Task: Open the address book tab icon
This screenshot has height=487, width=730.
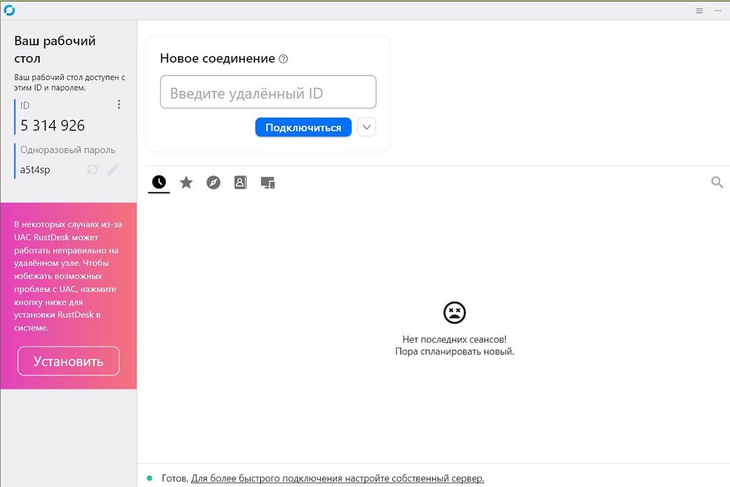Action: [240, 182]
